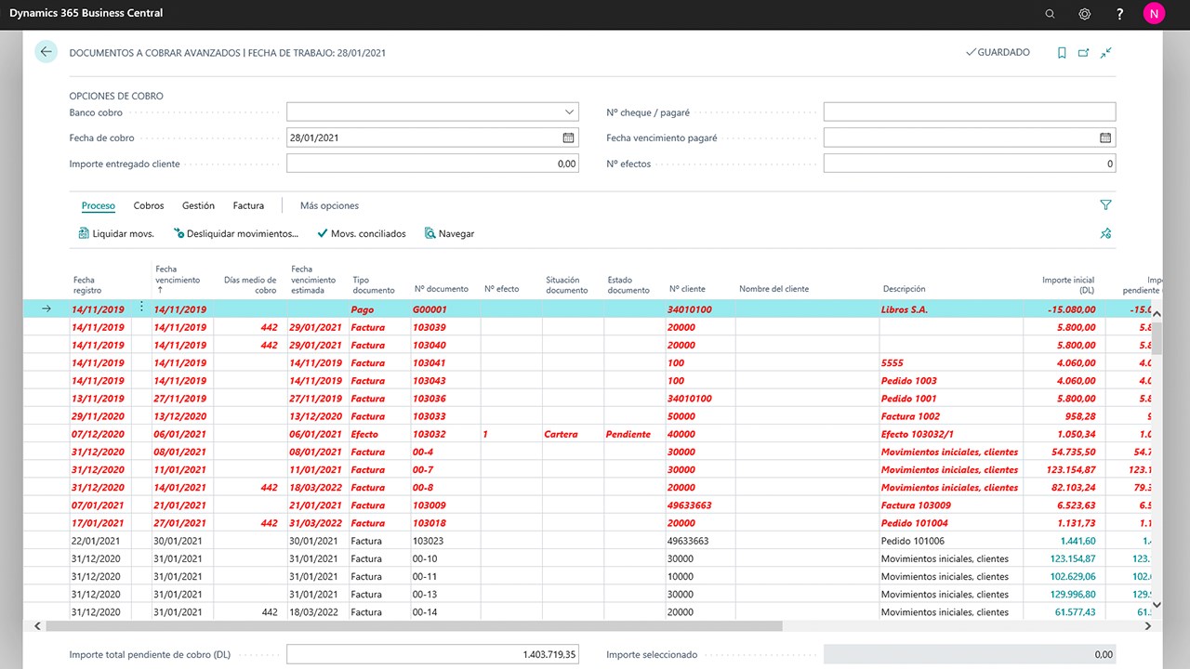Image resolution: width=1190 pixels, height=669 pixels.
Task: Open the search magnifier in top bar
Action: 1050,14
